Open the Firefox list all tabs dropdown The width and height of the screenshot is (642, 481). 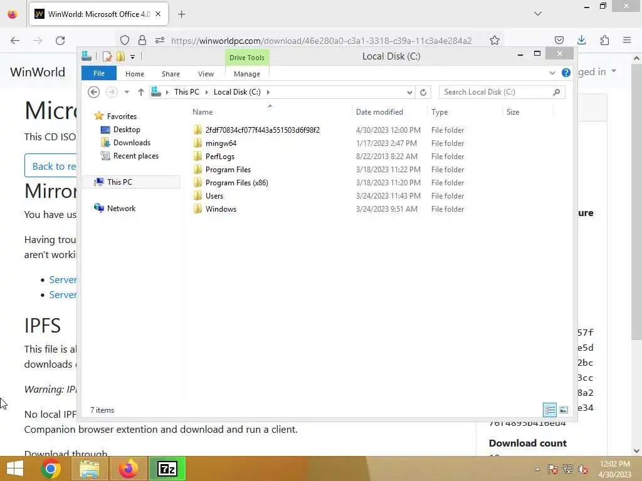538,14
